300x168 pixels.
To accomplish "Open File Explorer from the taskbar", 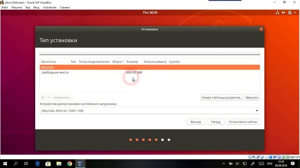I will pyautogui.click(x=59, y=164).
